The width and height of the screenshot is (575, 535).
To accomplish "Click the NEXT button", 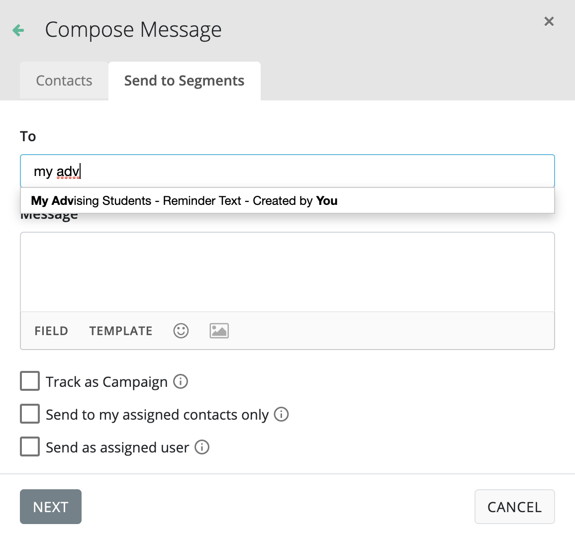I will (51, 507).
